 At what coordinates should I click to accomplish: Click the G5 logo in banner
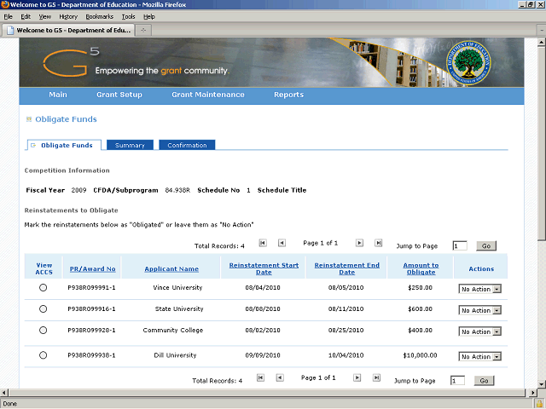coord(71,62)
